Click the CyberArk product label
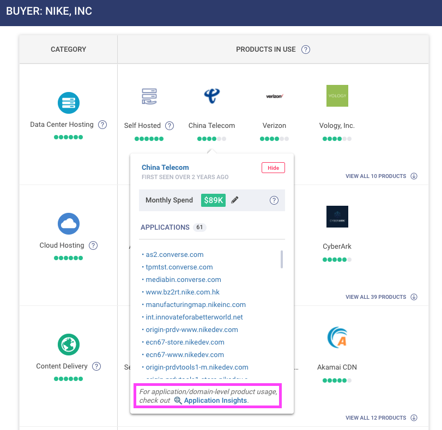Viewport: 442px width, 430px height. [x=337, y=247]
